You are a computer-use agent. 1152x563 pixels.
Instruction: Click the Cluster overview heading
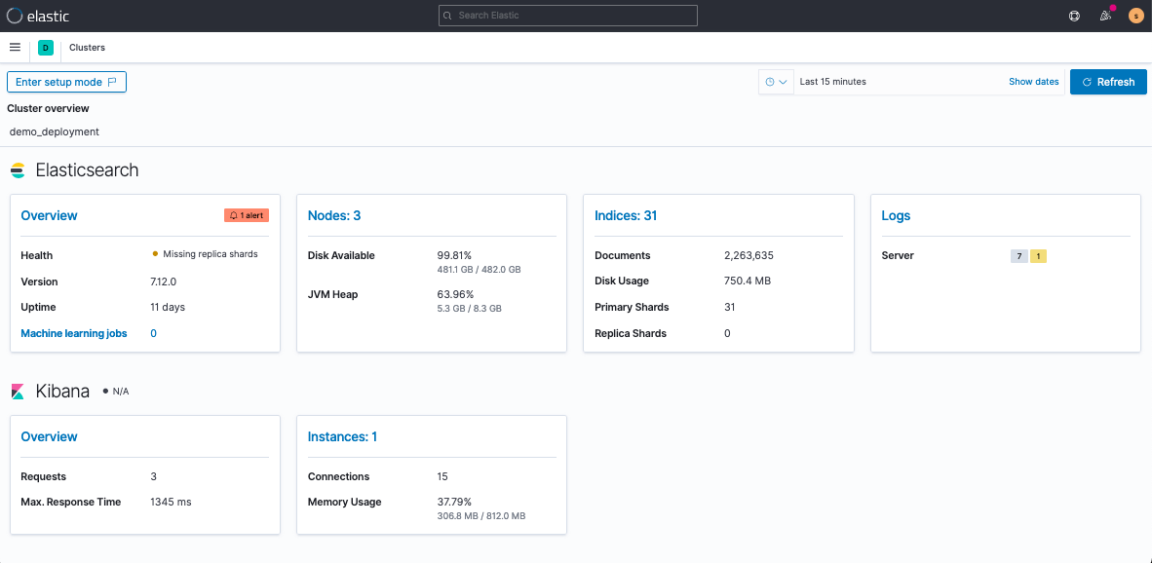[48, 109]
